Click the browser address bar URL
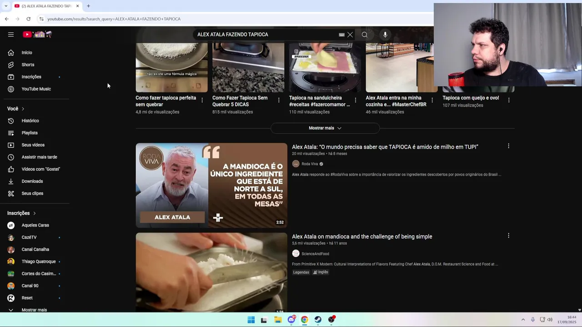582x327 pixels. click(x=114, y=19)
